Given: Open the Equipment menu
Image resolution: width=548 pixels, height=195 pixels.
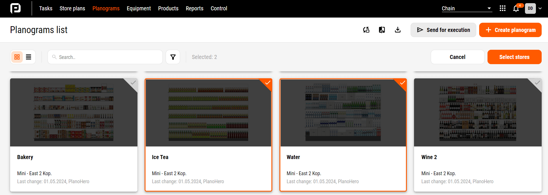Looking at the screenshot, I should 139,8.
